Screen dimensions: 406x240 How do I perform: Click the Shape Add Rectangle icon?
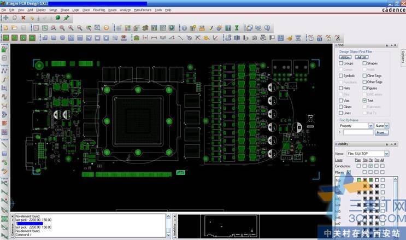(x=54, y=38)
